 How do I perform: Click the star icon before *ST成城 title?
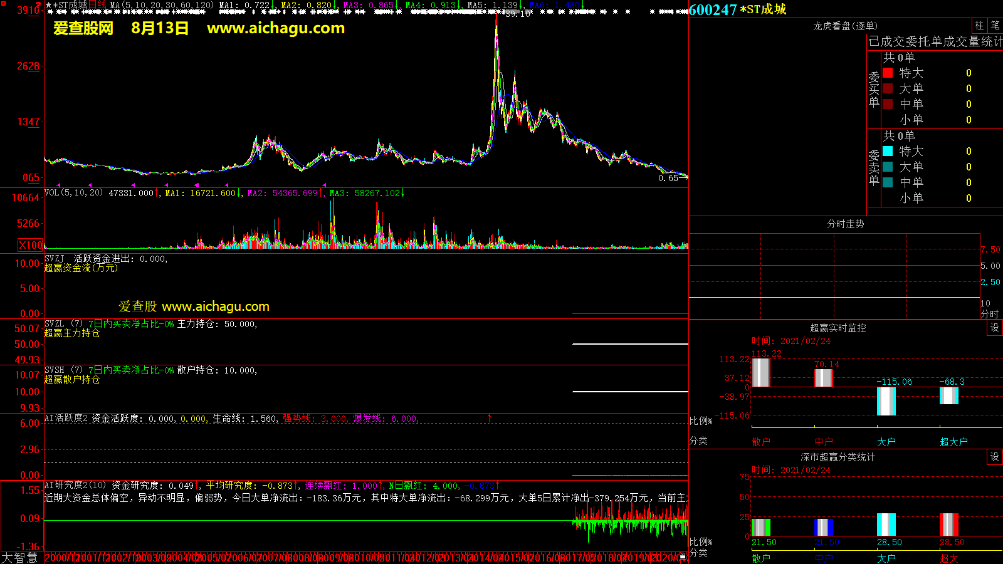(x=49, y=5)
